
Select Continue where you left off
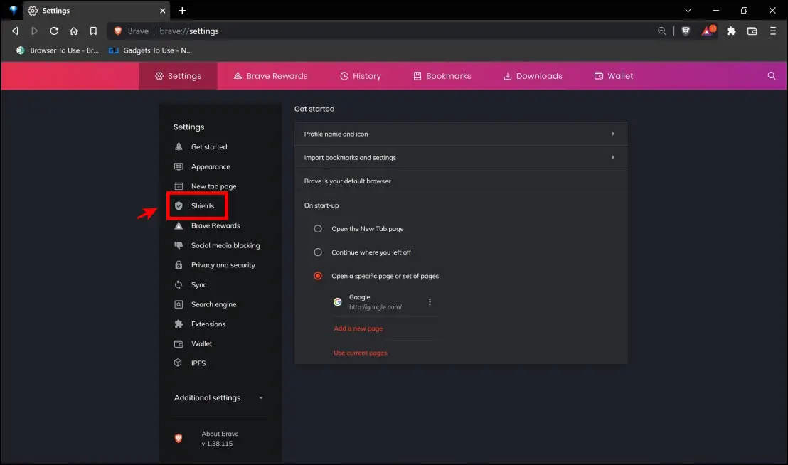point(318,252)
